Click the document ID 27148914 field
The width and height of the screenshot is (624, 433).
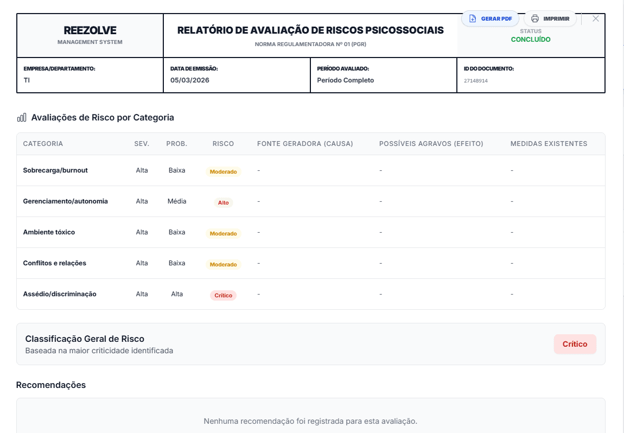(x=476, y=80)
